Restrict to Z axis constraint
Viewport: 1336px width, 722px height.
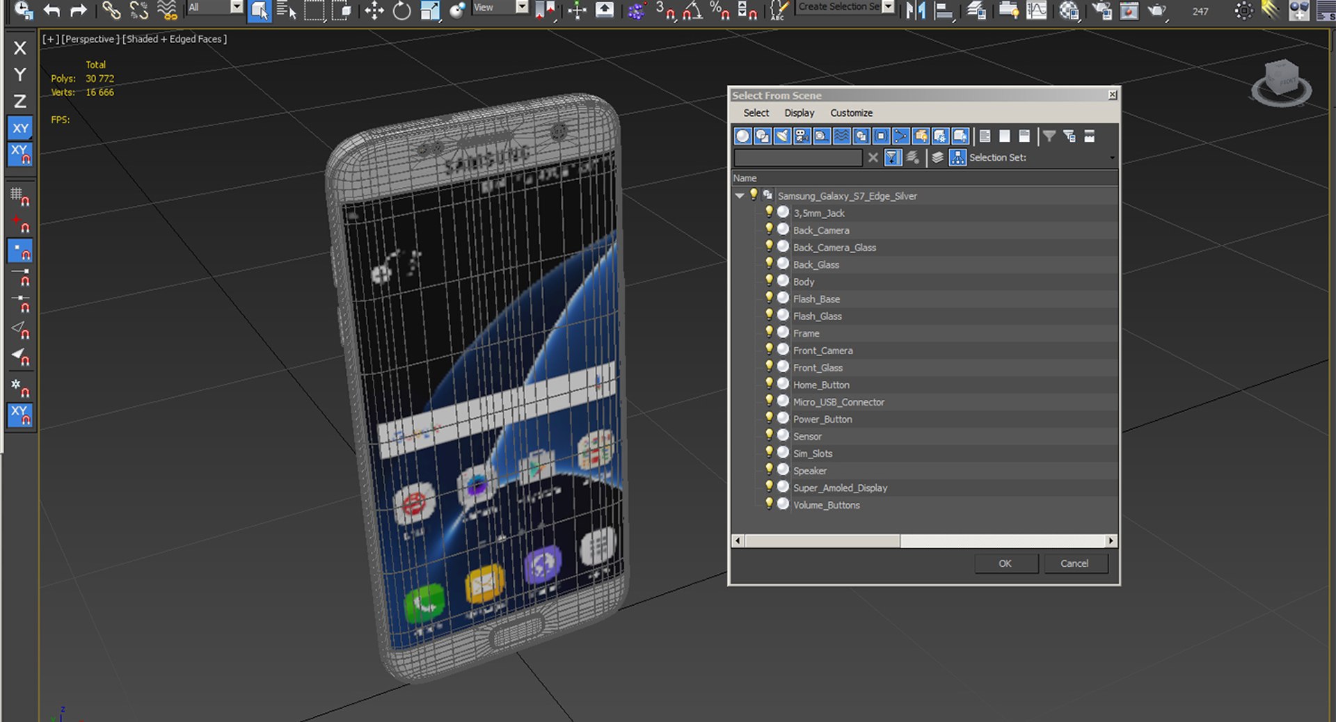click(x=20, y=102)
